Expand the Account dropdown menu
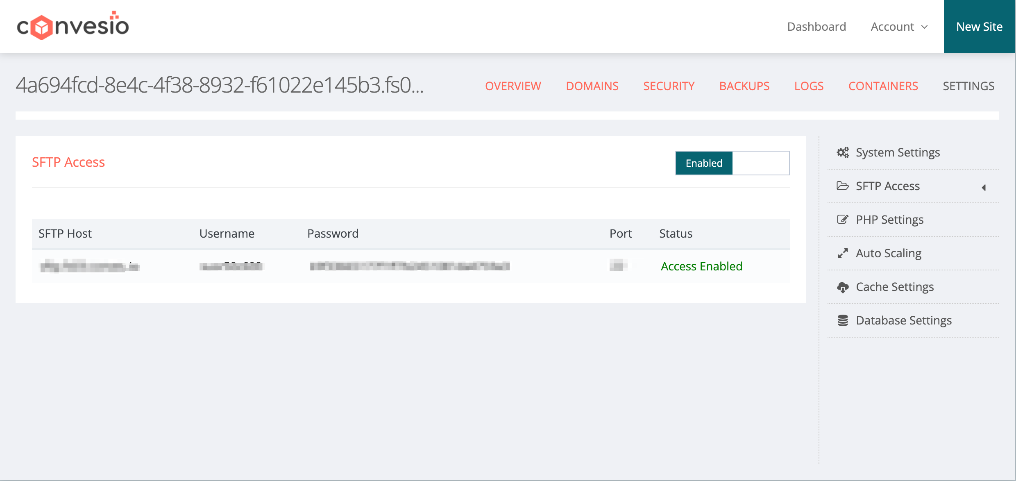Viewport: 1016px width, 481px height. coord(893,27)
